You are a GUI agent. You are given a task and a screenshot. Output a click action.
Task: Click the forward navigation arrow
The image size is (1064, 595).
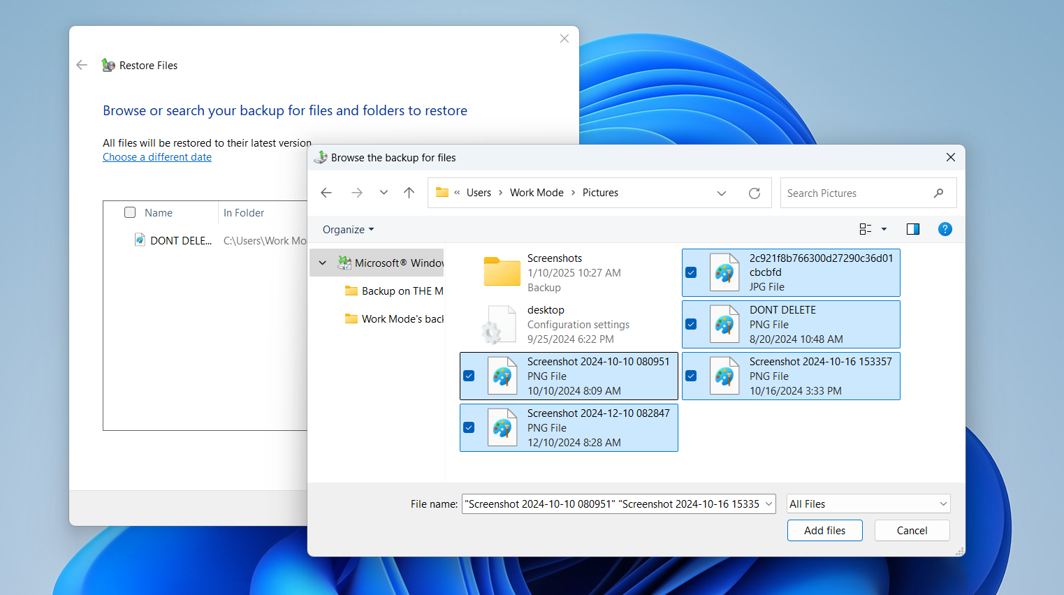(357, 193)
